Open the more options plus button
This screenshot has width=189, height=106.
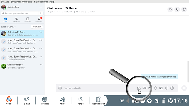pyautogui.click(x=184, y=88)
